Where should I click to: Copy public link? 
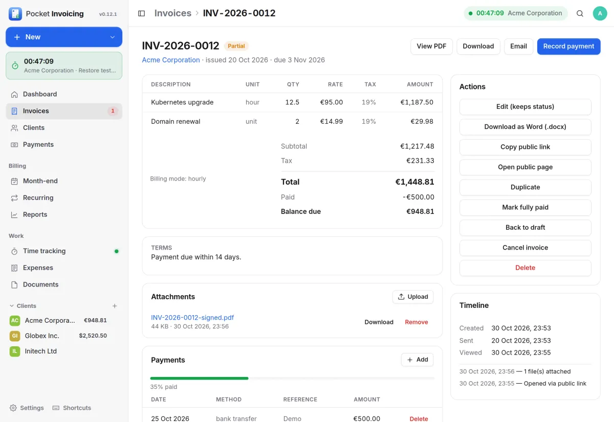click(x=525, y=147)
